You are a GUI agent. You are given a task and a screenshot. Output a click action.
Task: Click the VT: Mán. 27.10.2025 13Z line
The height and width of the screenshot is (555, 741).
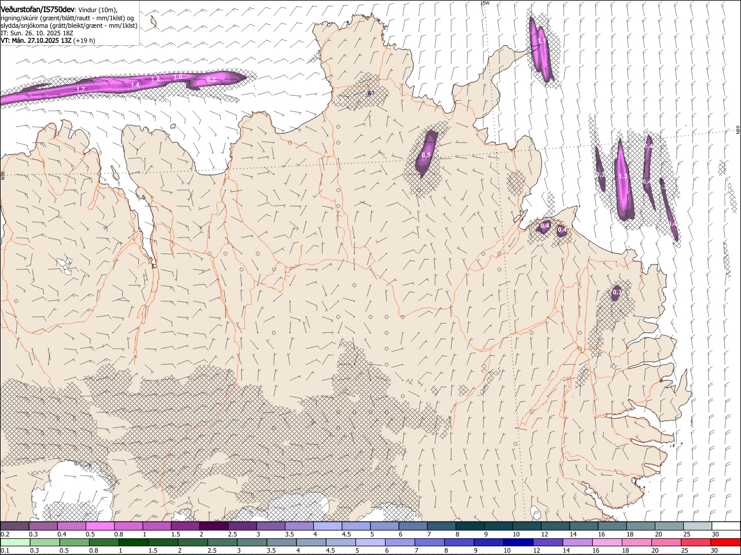(x=48, y=41)
